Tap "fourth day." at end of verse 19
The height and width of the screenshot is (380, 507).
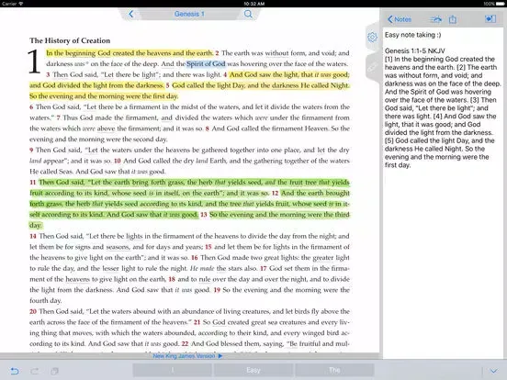45,300
